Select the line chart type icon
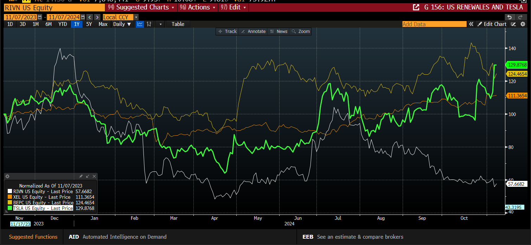 [x=140, y=24]
